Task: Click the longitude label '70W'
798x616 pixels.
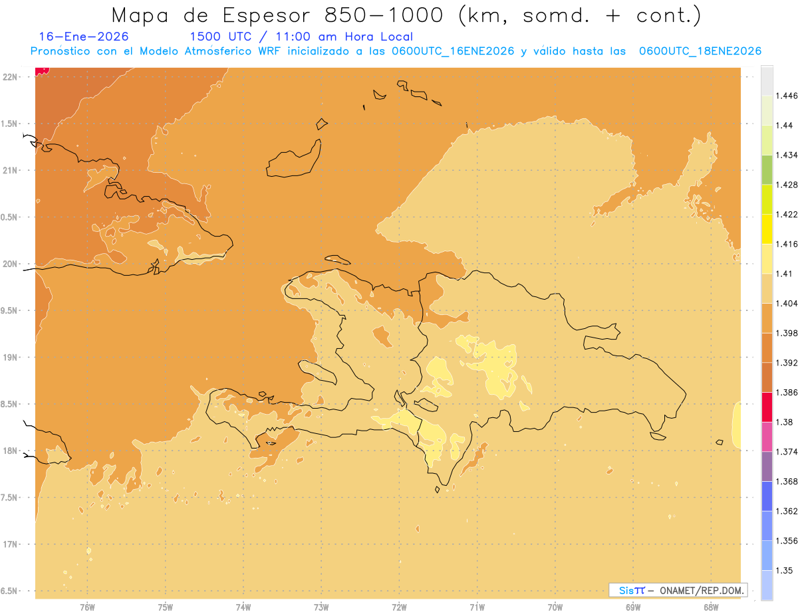Action: click(555, 607)
